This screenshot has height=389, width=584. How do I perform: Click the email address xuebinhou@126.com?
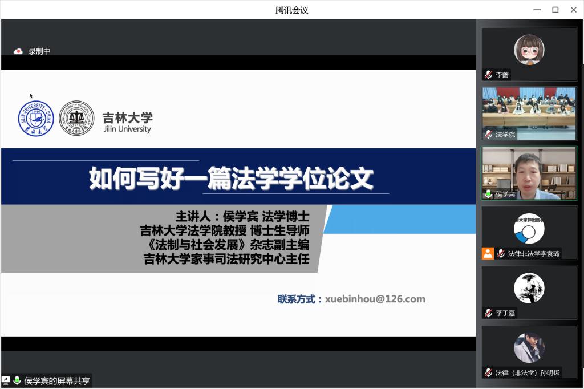375,299
